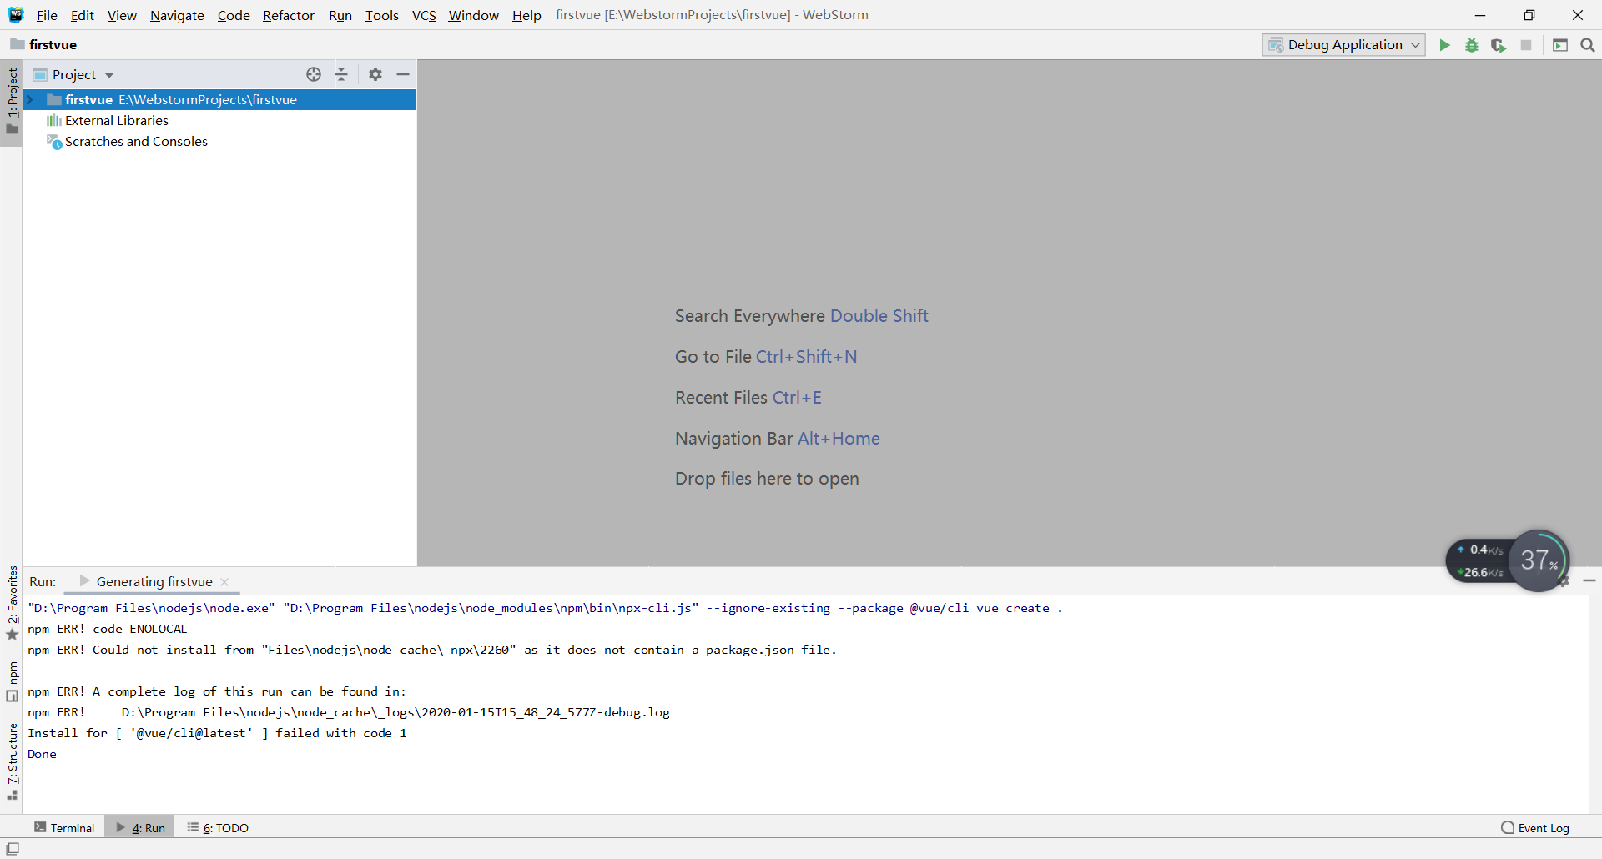Click the Stop process icon
1602x859 pixels.
click(x=1527, y=45)
